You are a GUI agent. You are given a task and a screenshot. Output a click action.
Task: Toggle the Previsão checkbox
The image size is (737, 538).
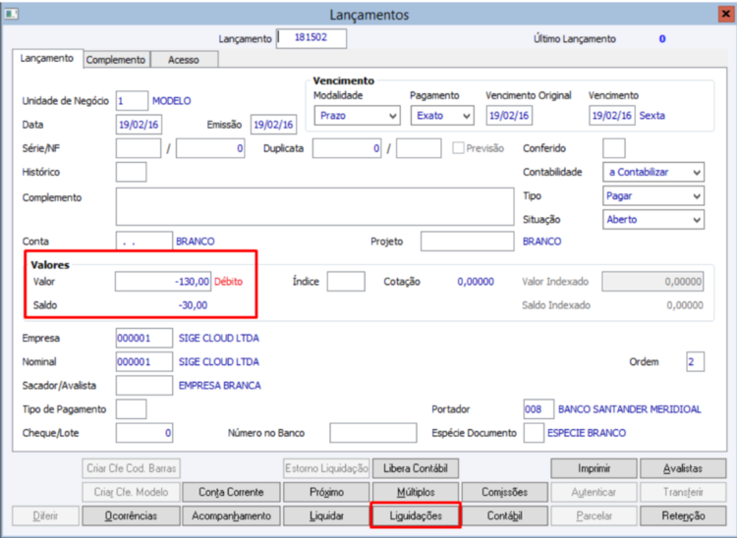458,148
